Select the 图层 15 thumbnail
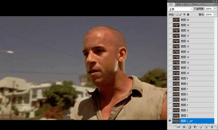The height and width of the screenshot is (130, 218). pyautogui.click(x=176, y=46)
